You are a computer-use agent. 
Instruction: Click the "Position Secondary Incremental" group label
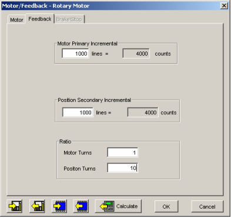(x=94, y=100)
